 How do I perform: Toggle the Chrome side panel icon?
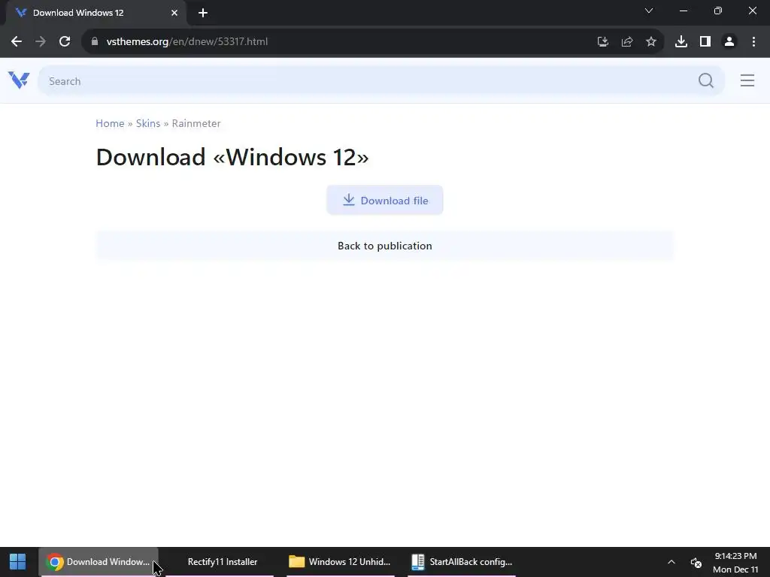coord(705,42)
